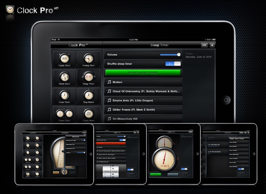266x194 pixels.
Task: Tap the Edit button in Sleep Timer header
Action: [204, 45]
